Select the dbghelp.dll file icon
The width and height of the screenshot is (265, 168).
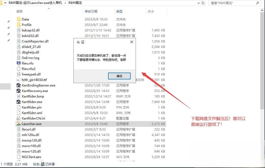(x=19, y=52)
